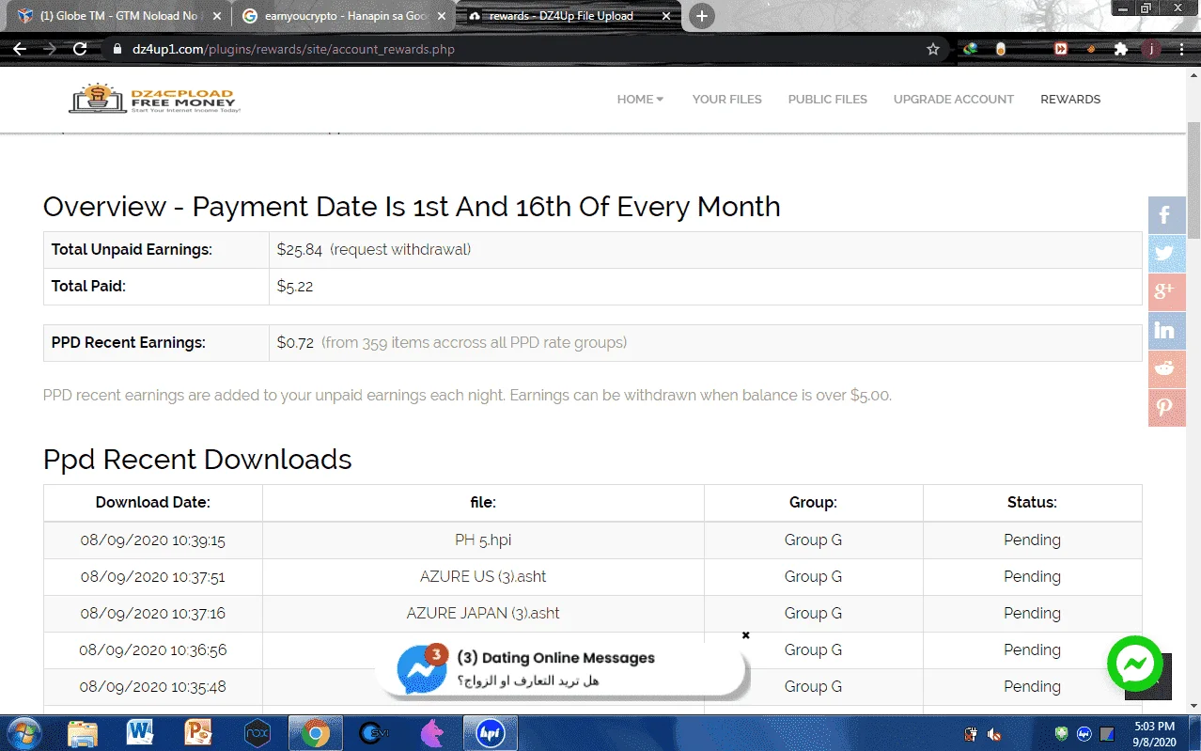1201x751 pixels.
Task: Open PowerPoint from the taskbar
Action: (x=198, y=733)
